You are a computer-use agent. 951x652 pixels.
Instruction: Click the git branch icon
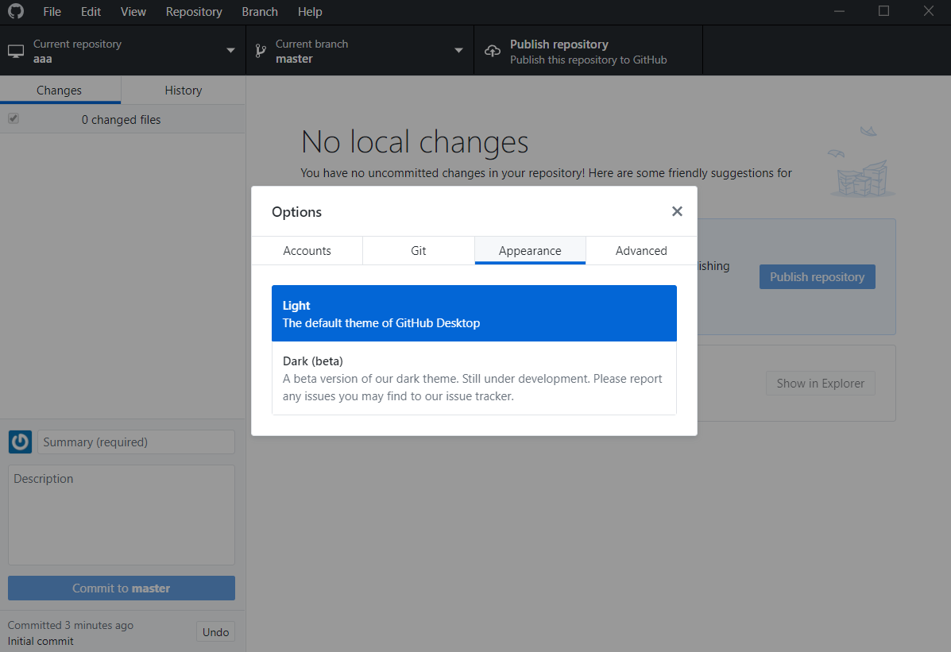tap(260, 52)
